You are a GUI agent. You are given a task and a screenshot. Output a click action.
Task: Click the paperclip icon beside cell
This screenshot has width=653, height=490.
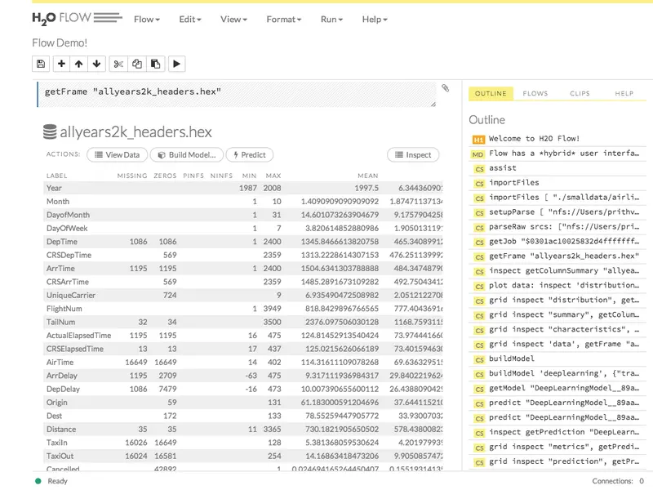[445, 88]
